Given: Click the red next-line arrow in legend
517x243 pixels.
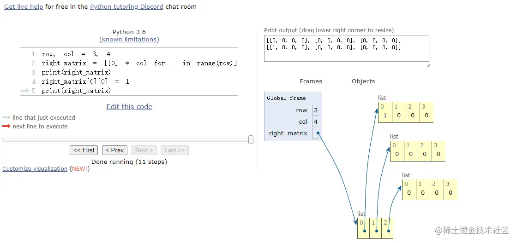Looking at the screenshot, I should pos(6,126).
